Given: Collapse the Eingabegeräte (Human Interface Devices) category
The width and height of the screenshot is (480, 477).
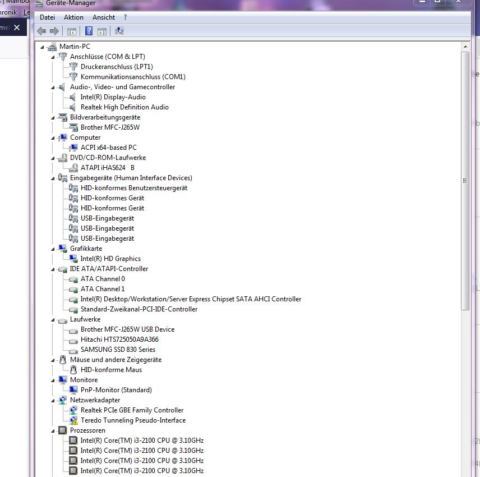Looking at the screenshot, I should 53,178.
